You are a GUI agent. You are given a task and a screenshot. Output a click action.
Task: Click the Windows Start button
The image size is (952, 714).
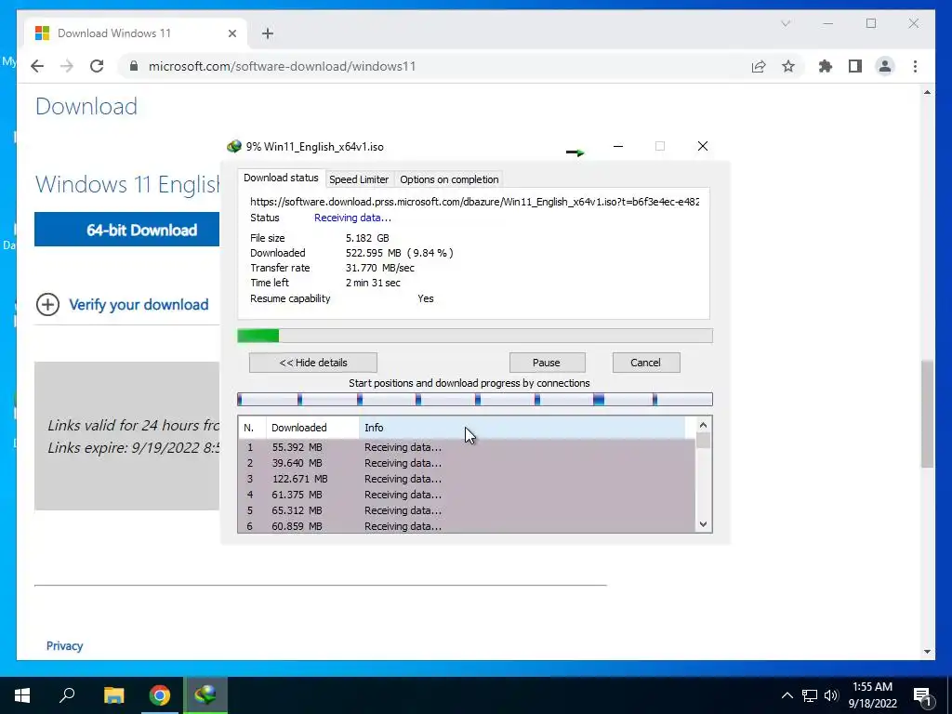tap(22, 695)
